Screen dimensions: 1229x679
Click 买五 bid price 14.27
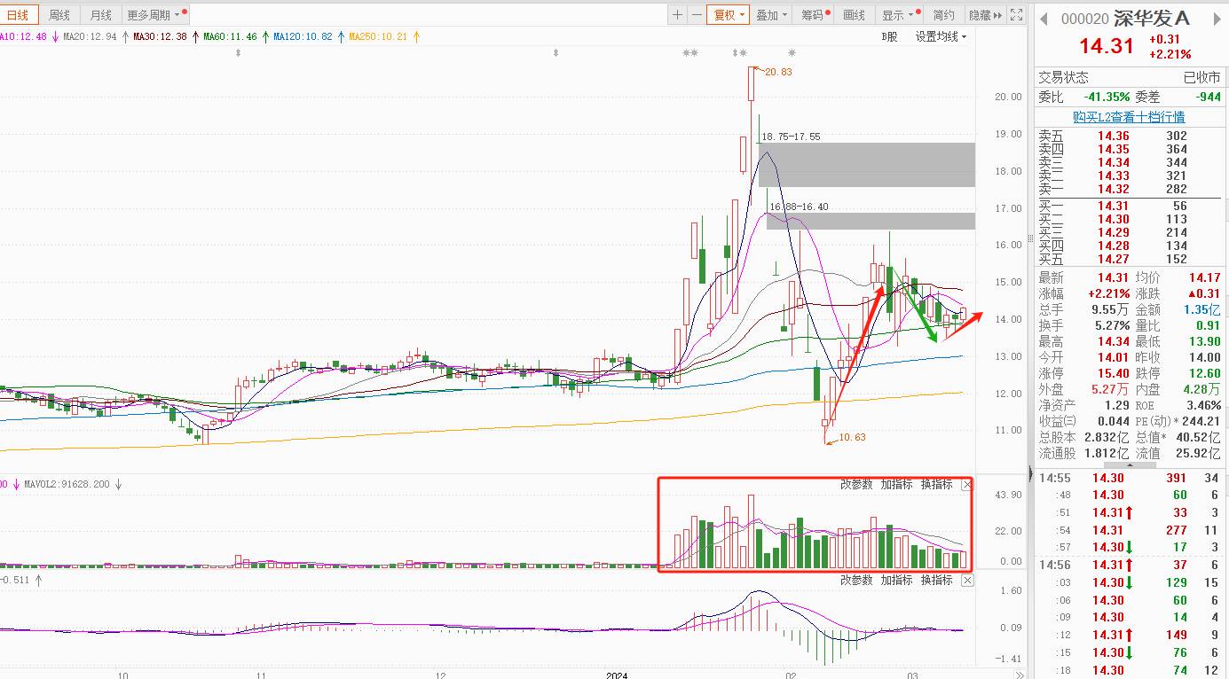point(1113,259)
